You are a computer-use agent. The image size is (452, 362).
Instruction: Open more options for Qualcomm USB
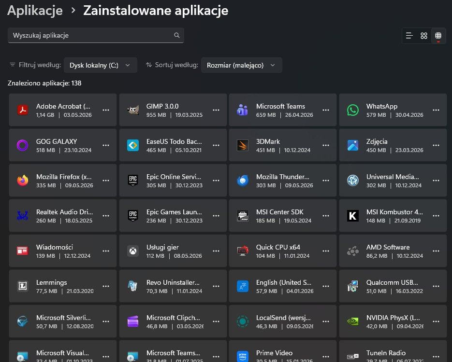click(436, 286)
